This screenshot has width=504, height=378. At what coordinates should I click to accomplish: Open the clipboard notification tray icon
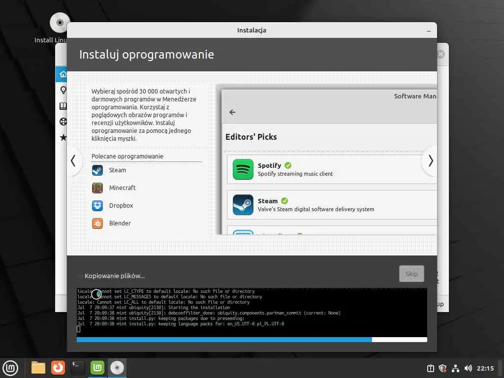point(431,368)
